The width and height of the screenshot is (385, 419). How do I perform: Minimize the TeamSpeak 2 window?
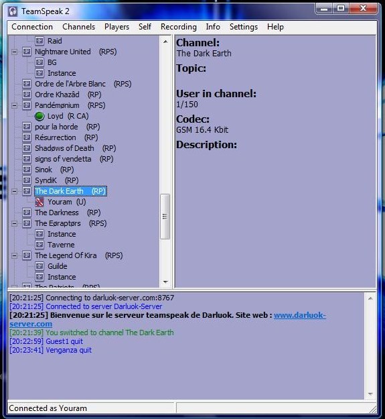[324, 9]
